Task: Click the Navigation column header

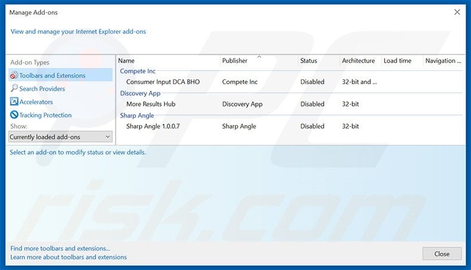Action: coord(443,61)
